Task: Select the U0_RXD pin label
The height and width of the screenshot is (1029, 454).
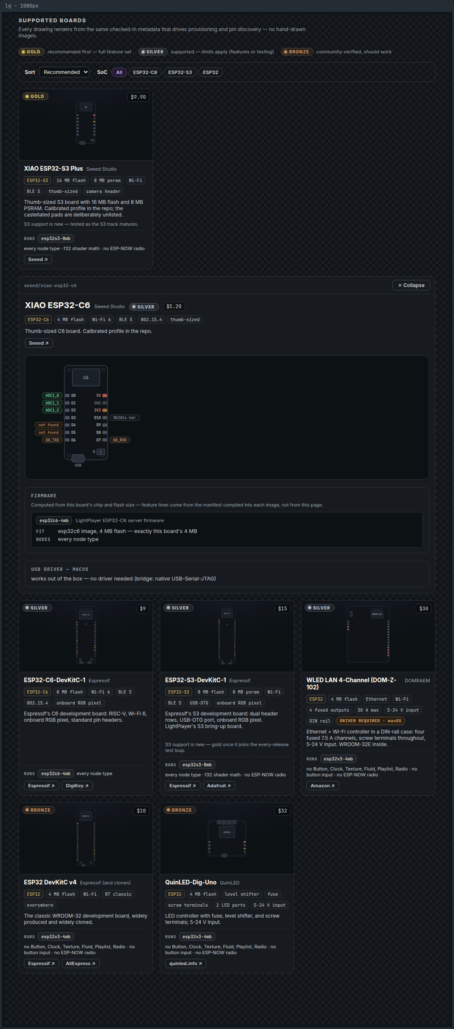Action: click(x=120, y=440)
